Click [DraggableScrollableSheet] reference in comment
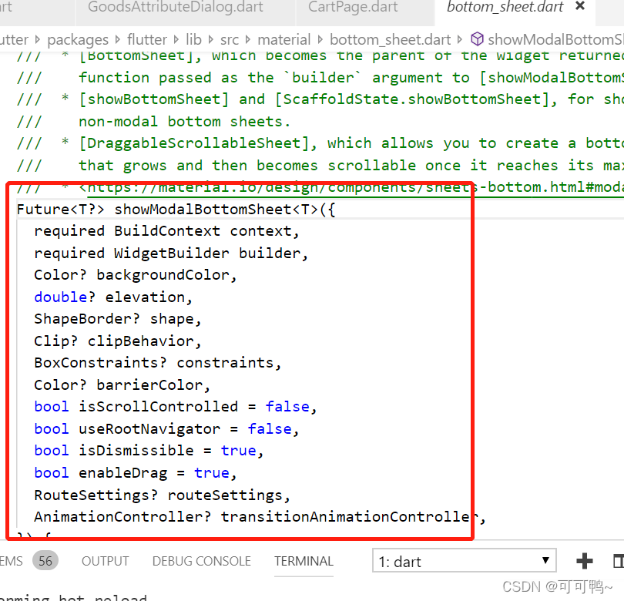The height and width of the screenshot is (601, 624). (194, 143)
